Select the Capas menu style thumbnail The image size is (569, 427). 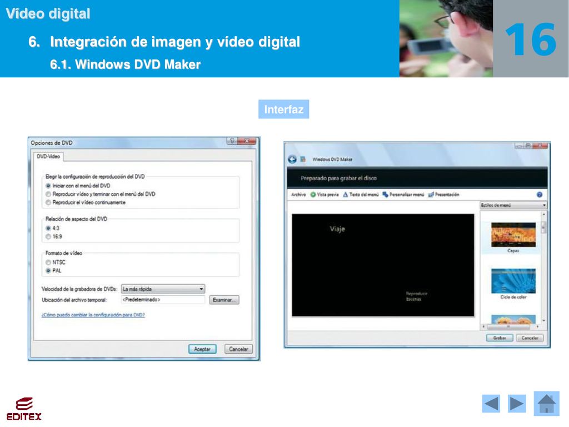pos(513,235)
